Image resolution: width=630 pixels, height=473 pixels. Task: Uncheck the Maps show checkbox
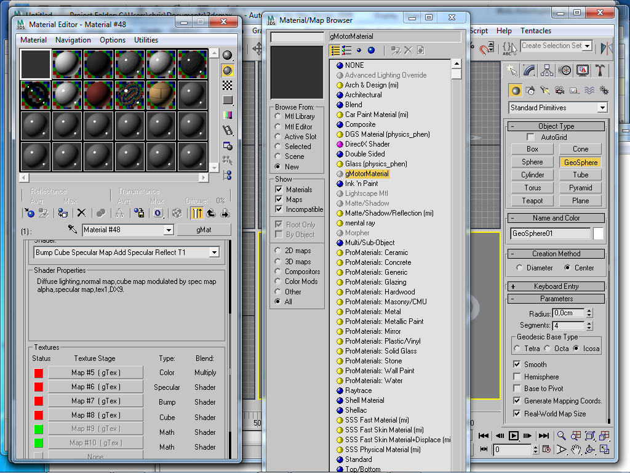pos(279,199)
